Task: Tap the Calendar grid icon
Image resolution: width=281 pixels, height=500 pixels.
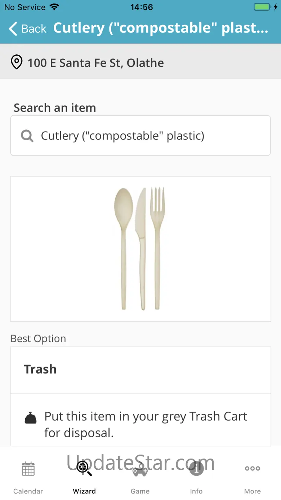Action: pos(28,469)
